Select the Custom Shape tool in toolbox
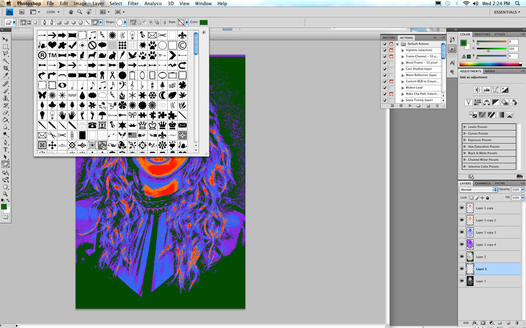This screenshot has height=328, width=526. (5, 164)
